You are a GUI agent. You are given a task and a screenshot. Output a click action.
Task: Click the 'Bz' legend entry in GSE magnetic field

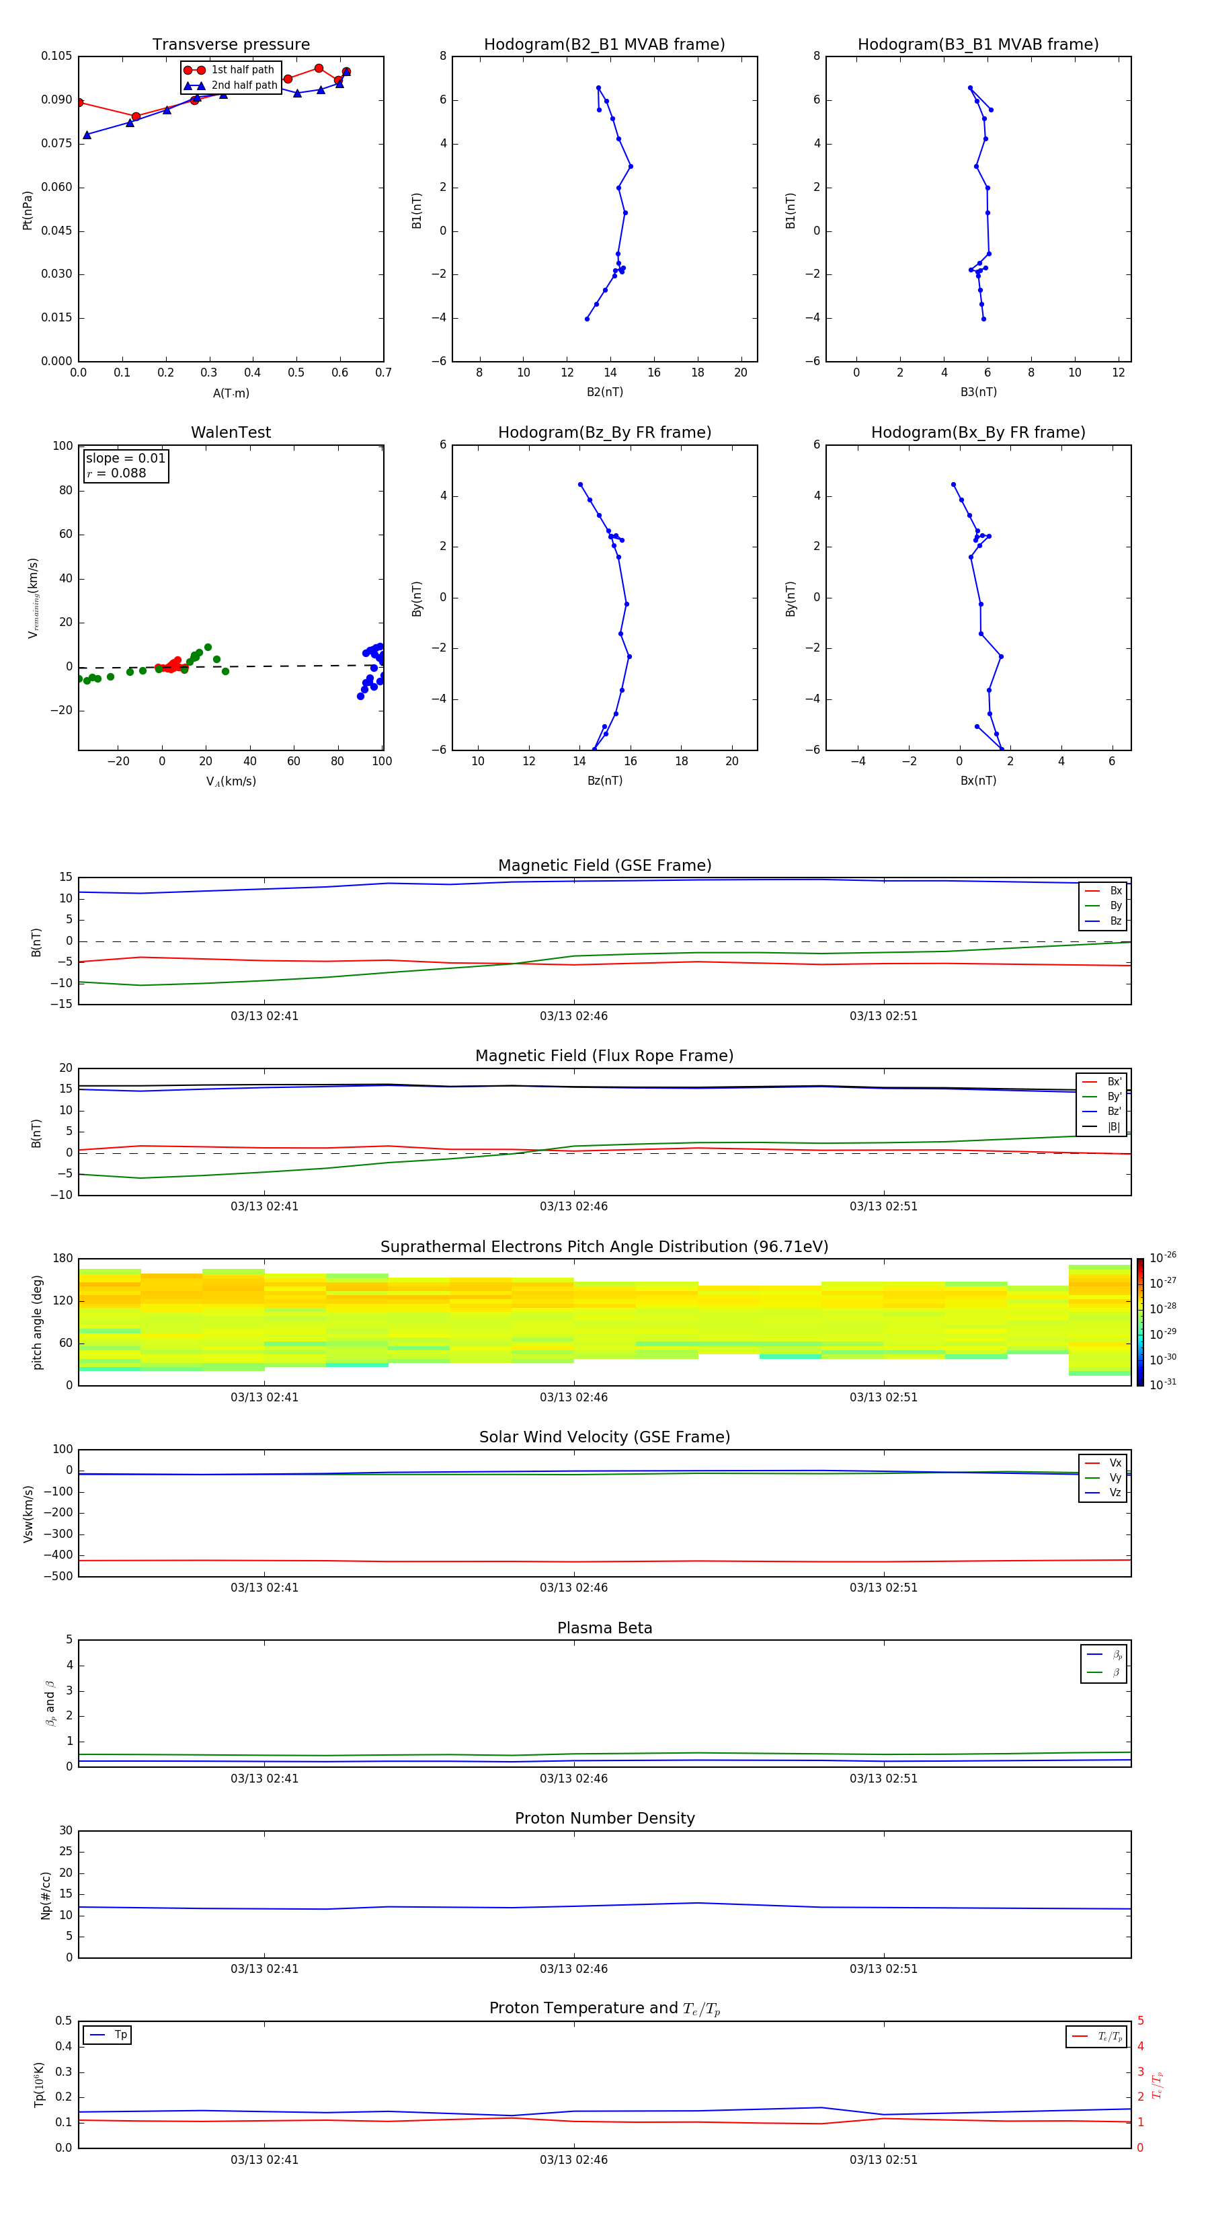[1104, 922]
